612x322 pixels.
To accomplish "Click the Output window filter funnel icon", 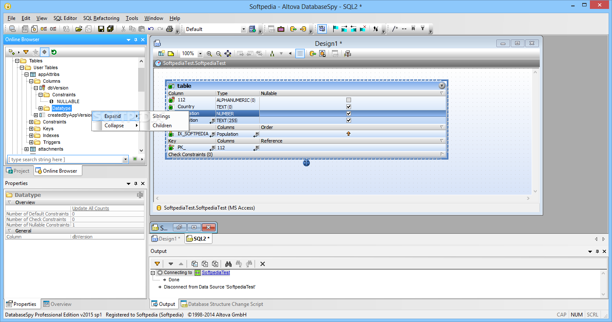I will tap(157, 263).
